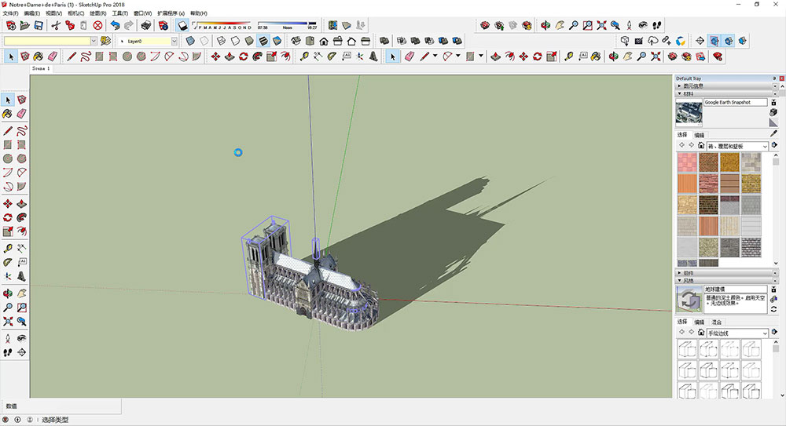Viewport: 786px width, 426px height.
Task: Pick the eyedropper sample paint icon
Action: [x=773, y=134]
